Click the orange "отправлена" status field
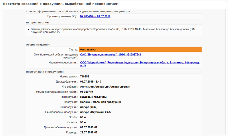This screenshot has width=229, height=136. pyautogui.click(x=140, y=49)
